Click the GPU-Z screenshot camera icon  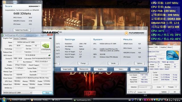coord(51,38)
